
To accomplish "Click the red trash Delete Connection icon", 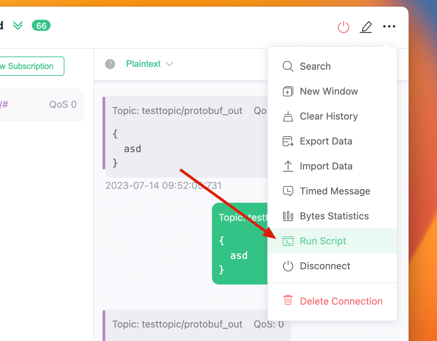I will point(288,300).
